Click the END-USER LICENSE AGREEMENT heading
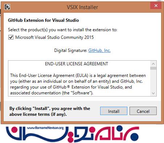 click(77, 64)
